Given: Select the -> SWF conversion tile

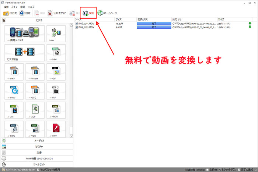Looking at the screenshot, I should (56, 129).
